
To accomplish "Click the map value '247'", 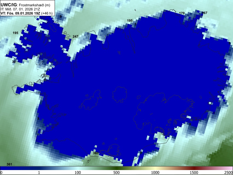I will [x=75, y=36].
